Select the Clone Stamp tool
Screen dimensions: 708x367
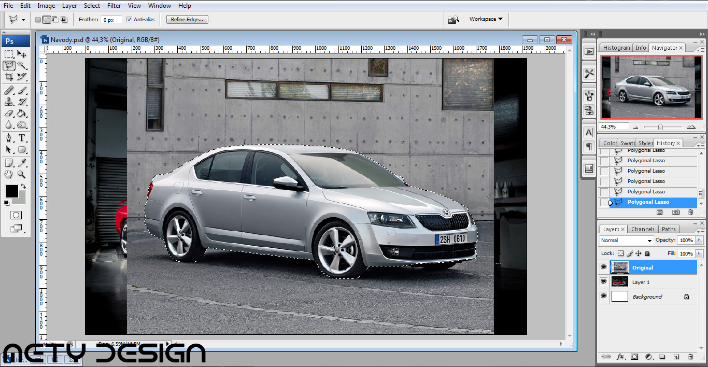(9, 102)
